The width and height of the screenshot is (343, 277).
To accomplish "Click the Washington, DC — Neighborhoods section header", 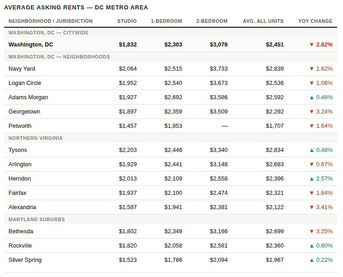I will pos(59,57).
